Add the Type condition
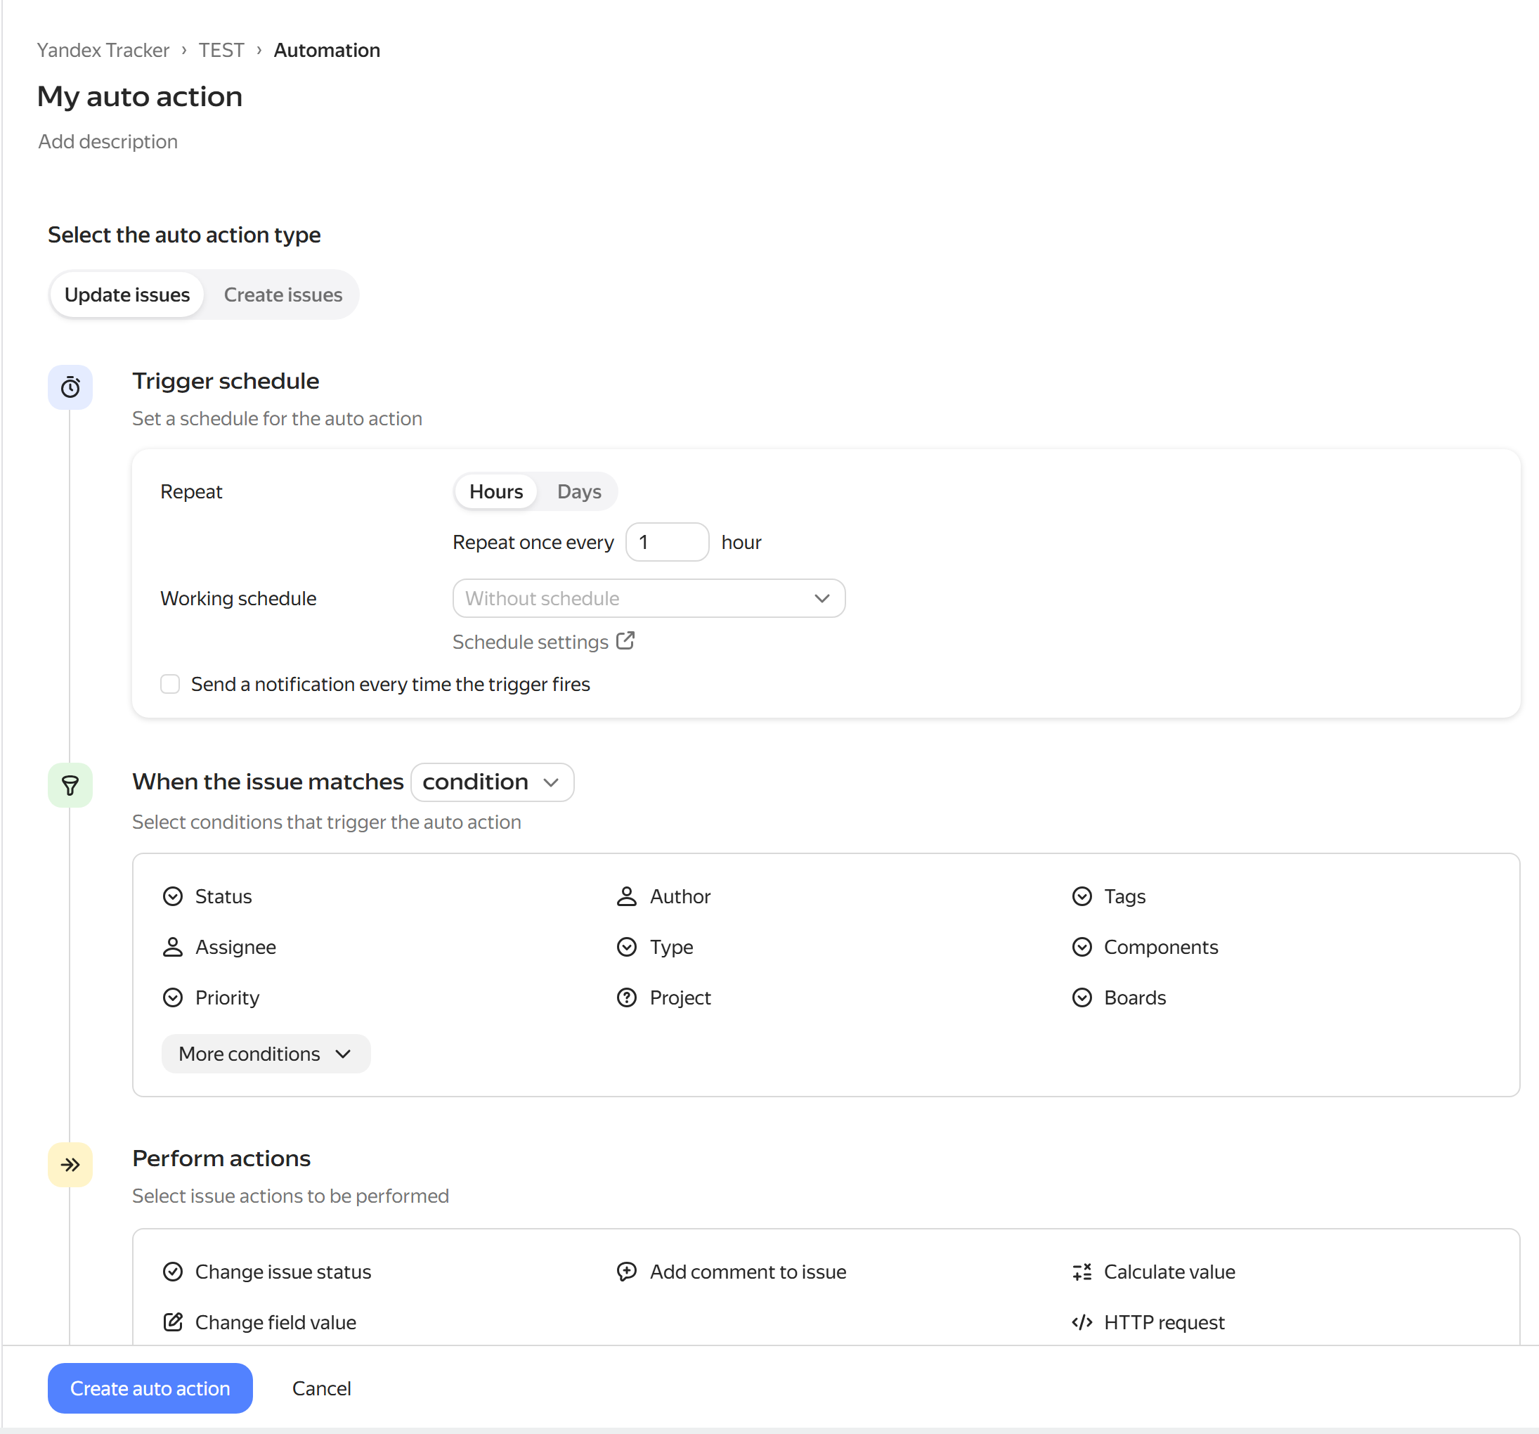Viewport: 1539px width, 1434px height. click(655, 947)
